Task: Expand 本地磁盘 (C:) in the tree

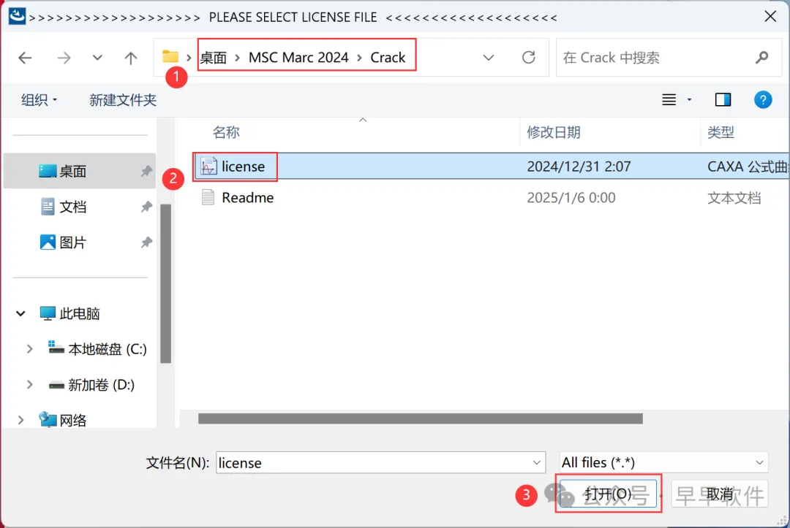Action: click(x=29, y=348)
